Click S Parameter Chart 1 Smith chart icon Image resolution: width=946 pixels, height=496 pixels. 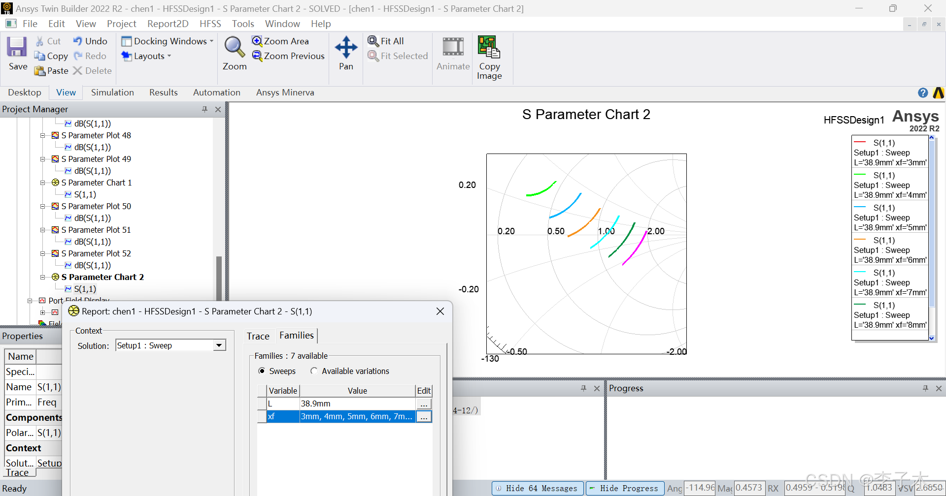coord(55,183)
